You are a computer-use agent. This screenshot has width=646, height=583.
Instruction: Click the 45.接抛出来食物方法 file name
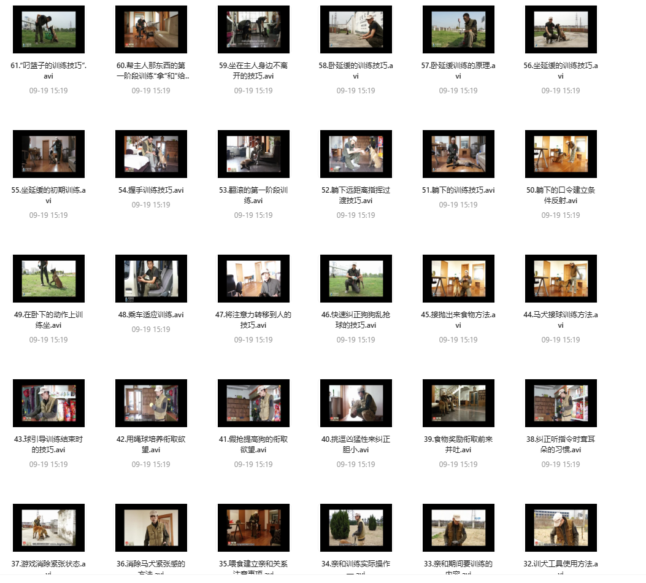(x=458, y=320)
